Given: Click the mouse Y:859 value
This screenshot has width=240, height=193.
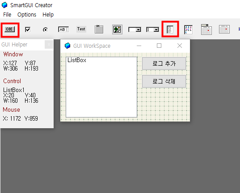Looking at the screenshot, I should (x=31, y=118).
